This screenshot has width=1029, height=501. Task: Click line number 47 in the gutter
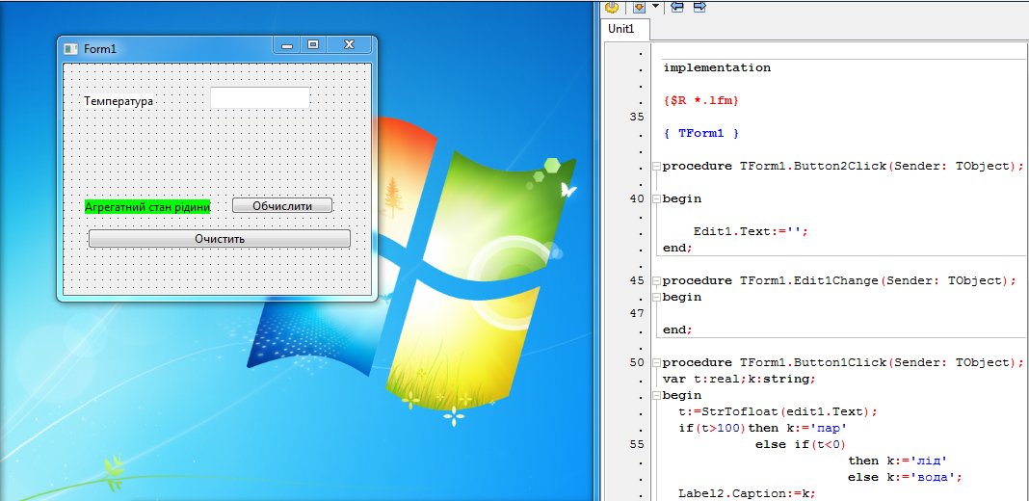click(x=636, y=314)
